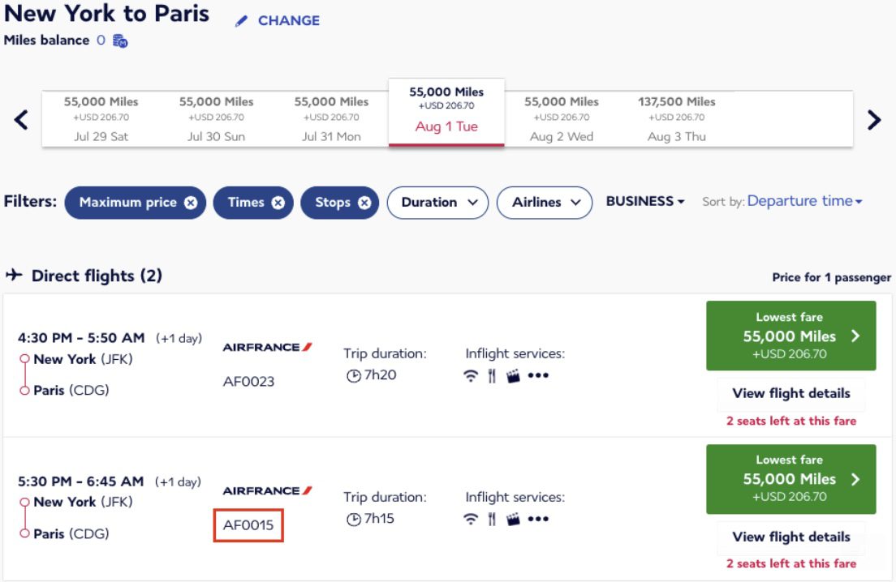
Task: Toggle the WiFi inflight service icon for AF0023
Action: [472, 376]
